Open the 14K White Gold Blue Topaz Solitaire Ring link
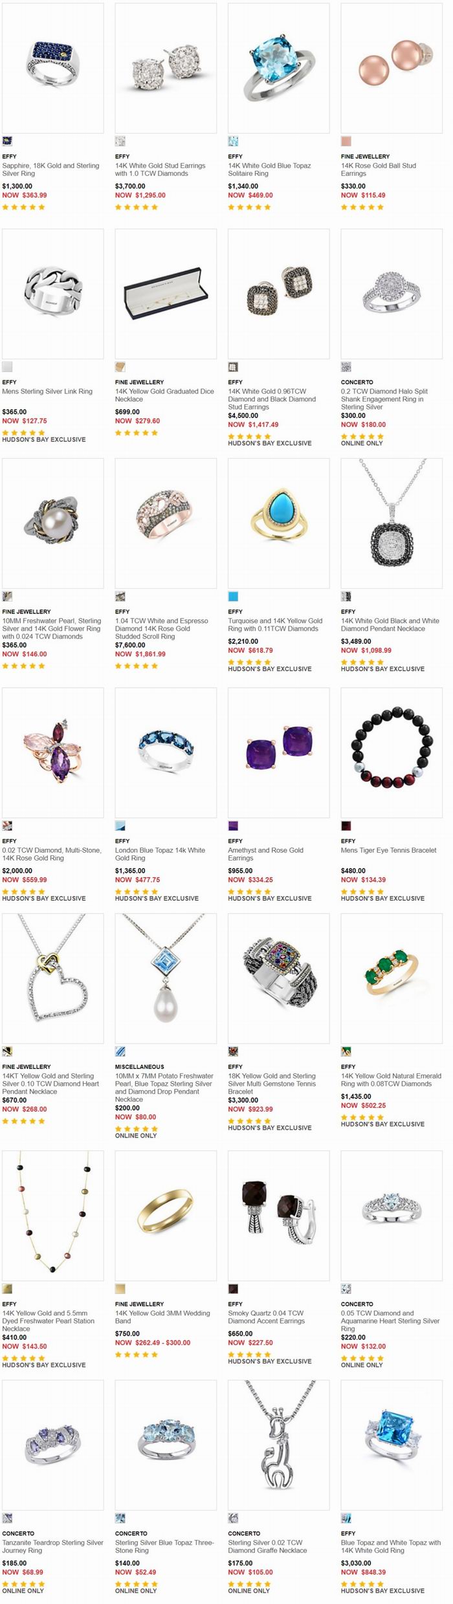The width and height of the screenshot is (453, 1604). pos(269,170)
